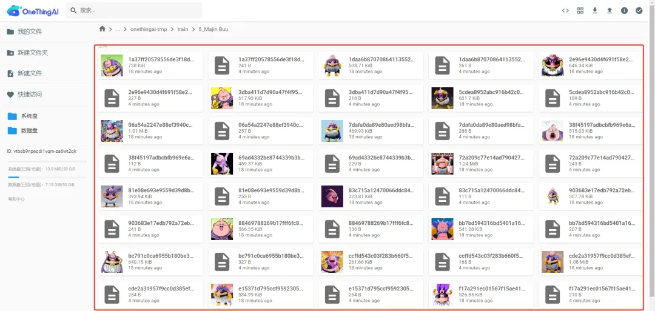Image resolution: width=655 pixels, height=311 pixels.
Task: Select the 88469788 566.35 KiB image
Action: tap(222, 229)
